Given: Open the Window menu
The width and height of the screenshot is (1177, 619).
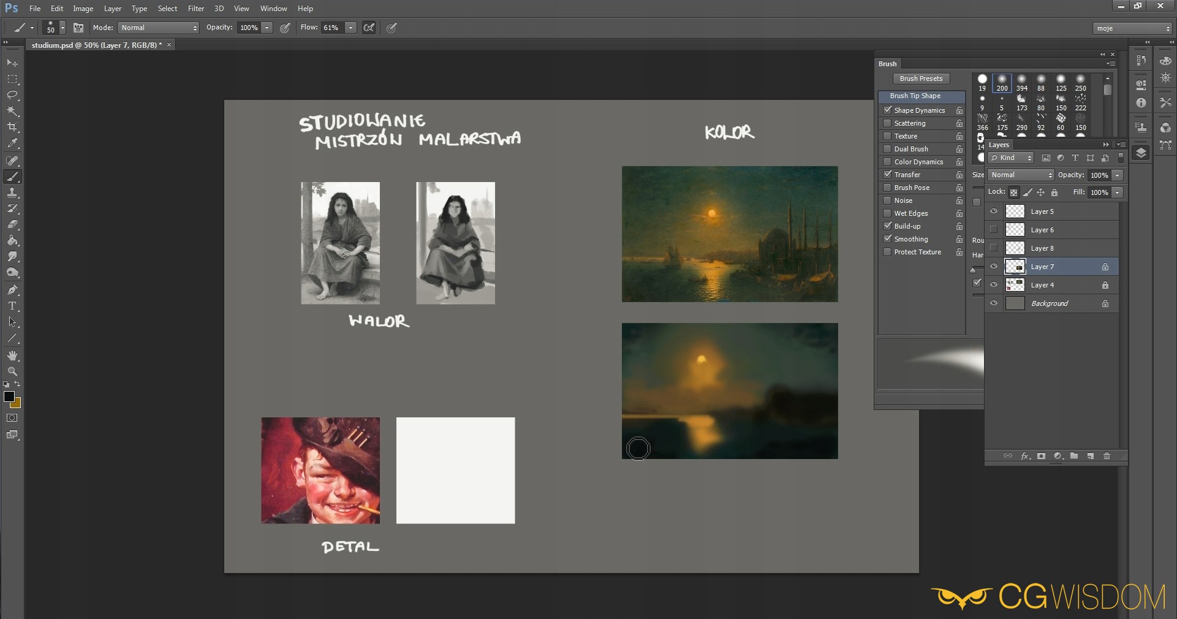Looking at the screenshot, I should click(x=273, y=9).
